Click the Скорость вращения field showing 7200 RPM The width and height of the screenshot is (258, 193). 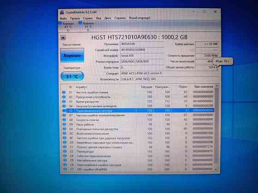(x=207, y=56)
